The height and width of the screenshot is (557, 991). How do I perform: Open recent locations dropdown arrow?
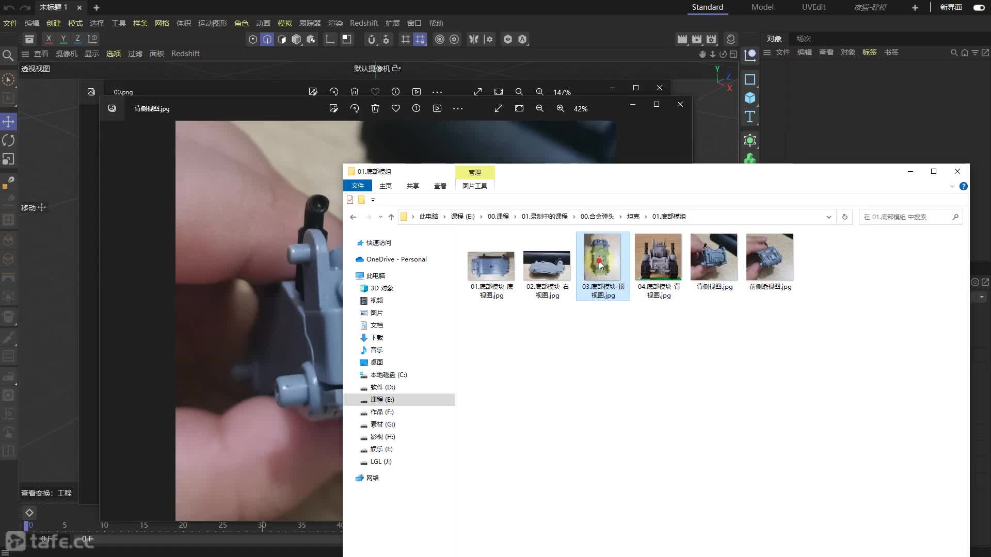click(x=380, y=217)
